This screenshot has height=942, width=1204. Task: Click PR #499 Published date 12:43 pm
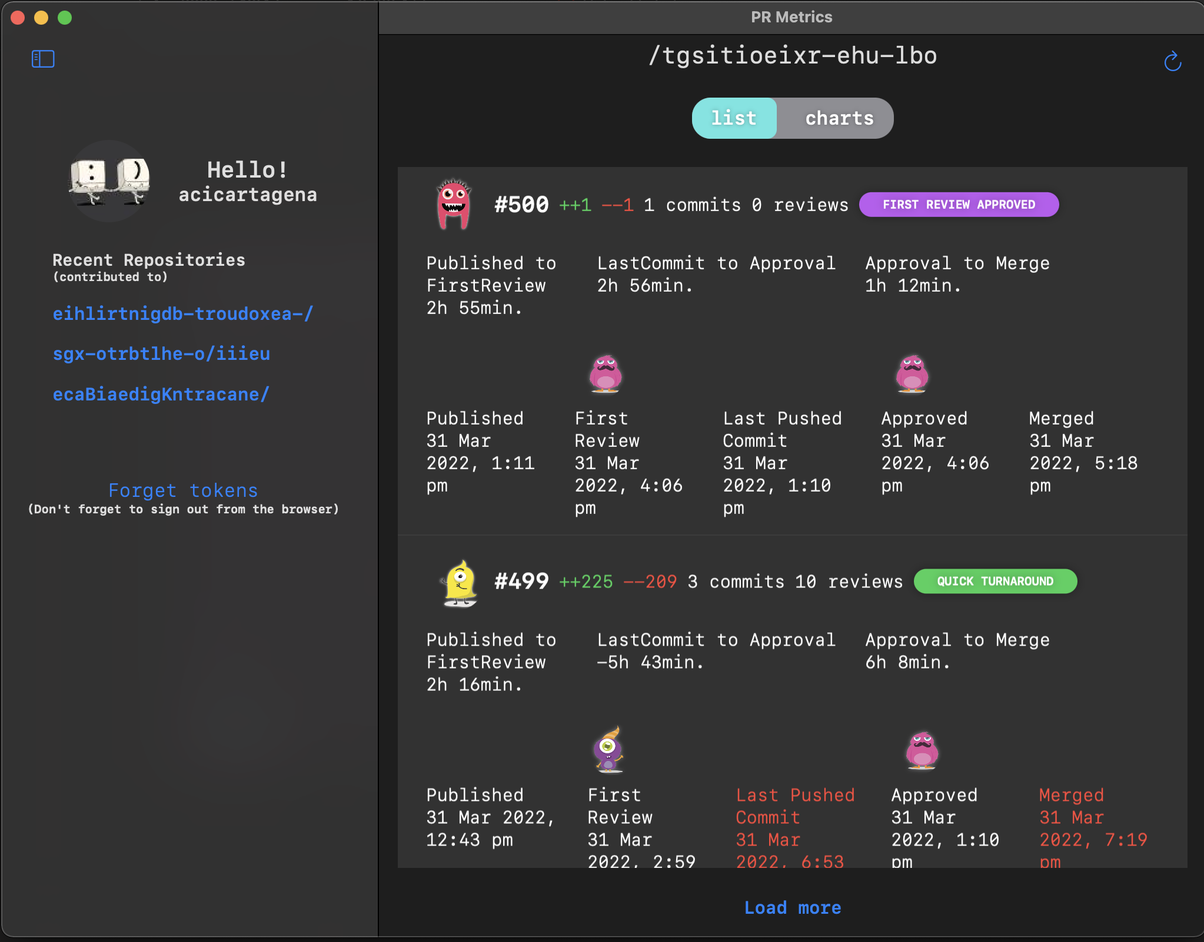point(491,829)
